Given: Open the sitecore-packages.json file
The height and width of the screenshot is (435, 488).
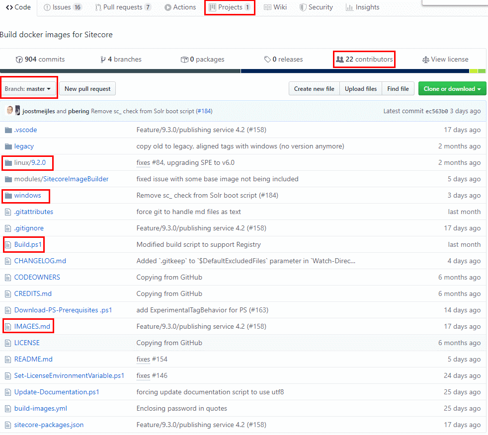Looking at the screenshot, I should pos(49,425).
